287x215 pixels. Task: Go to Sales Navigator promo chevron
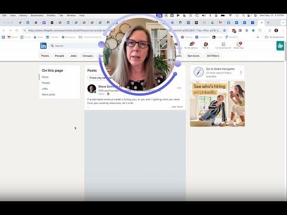pyautogui.click(x=241, y=72)
